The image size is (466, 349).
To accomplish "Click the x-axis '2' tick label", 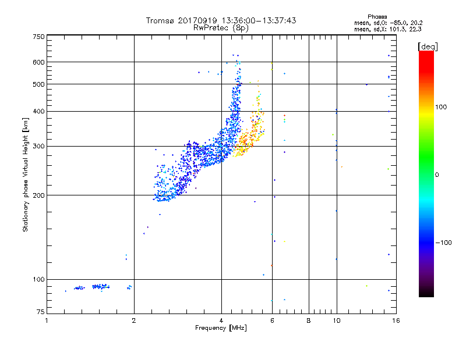I will [x=134, y=320].
